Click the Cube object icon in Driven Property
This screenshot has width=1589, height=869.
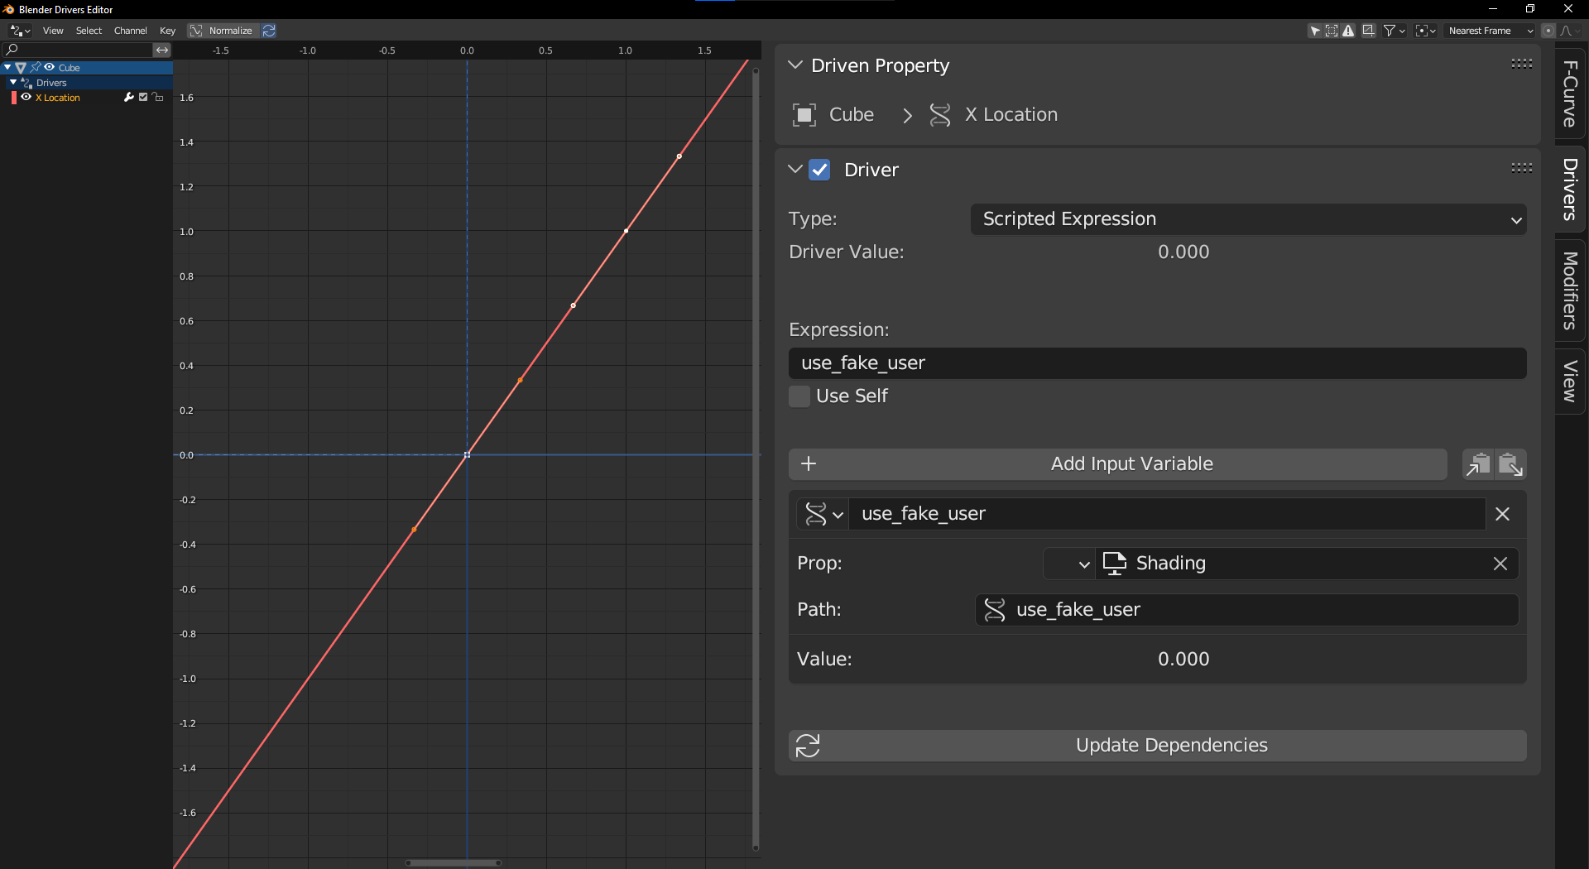[x=804, y=115]
